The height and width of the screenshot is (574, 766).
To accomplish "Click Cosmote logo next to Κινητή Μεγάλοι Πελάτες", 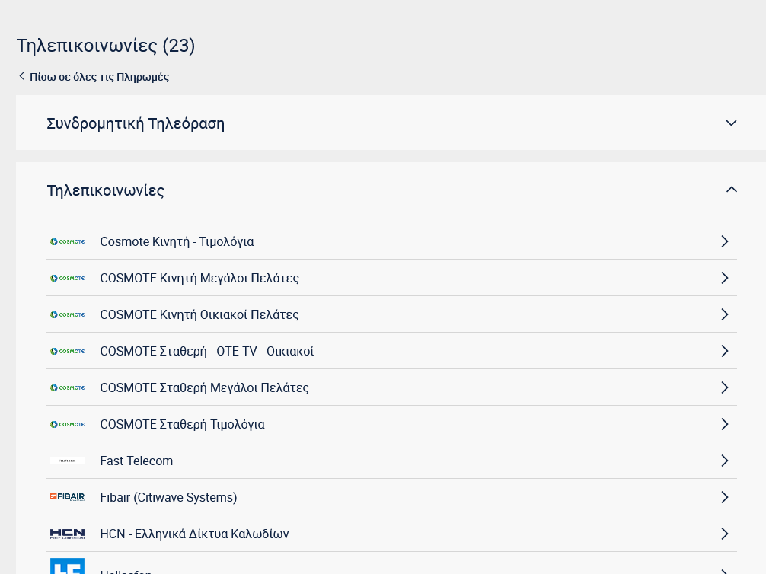I will (68, 278).
